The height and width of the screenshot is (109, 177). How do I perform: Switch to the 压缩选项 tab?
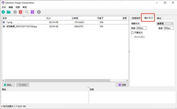pos(136,18)
